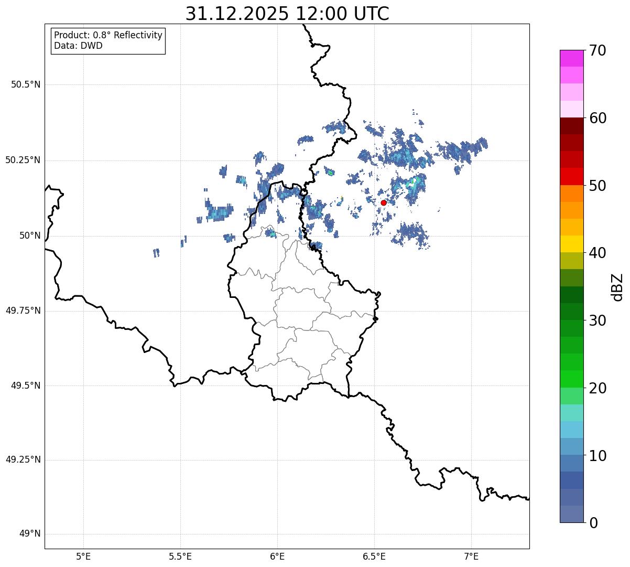Click the 10 colorbar tick label

point(598,455)
